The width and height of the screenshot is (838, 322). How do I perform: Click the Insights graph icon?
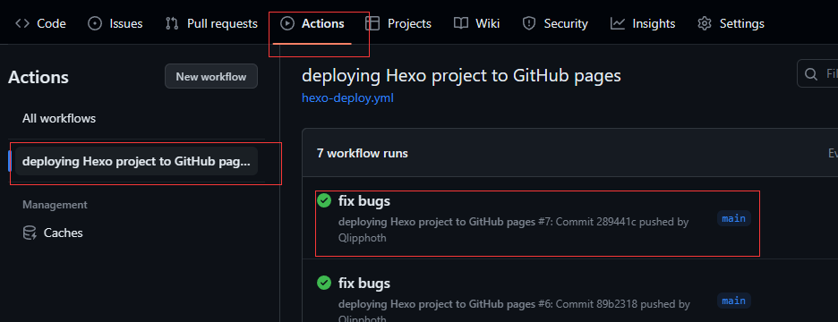[x=618, y=23]
